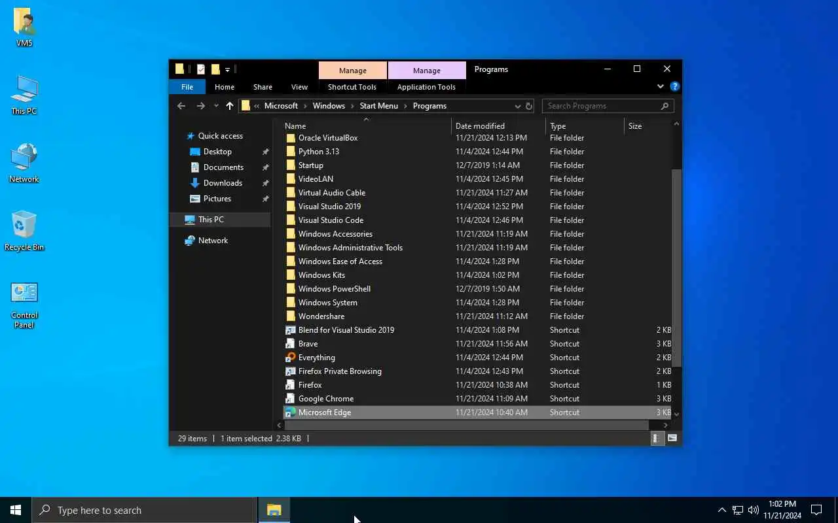The height and width of the screenshot is (523, 838).
Task: Open the Windows Start menu
Action: pos(16,510)
